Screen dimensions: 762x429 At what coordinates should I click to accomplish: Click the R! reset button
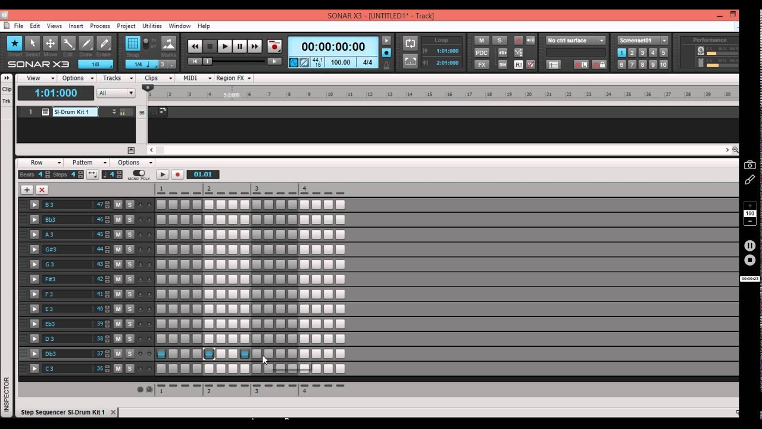coord(519,64)
